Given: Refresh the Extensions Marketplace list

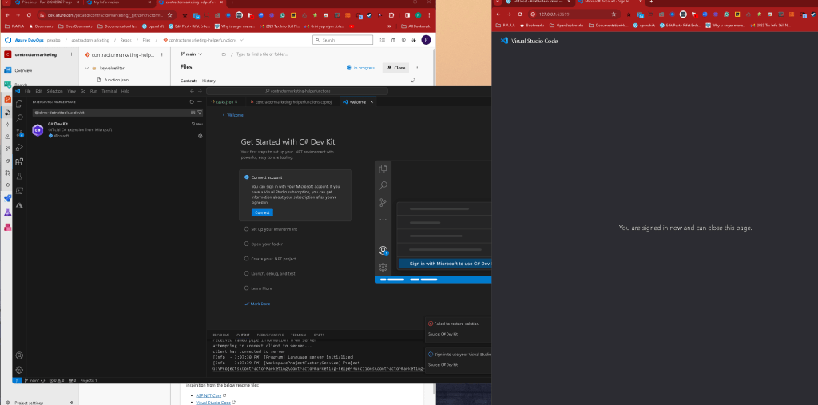Looking at the screenshot, I should (192, 101).
